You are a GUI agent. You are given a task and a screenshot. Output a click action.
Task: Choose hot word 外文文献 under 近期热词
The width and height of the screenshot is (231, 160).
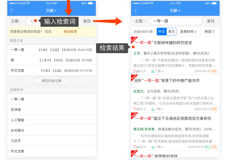[x=52, y=151]
